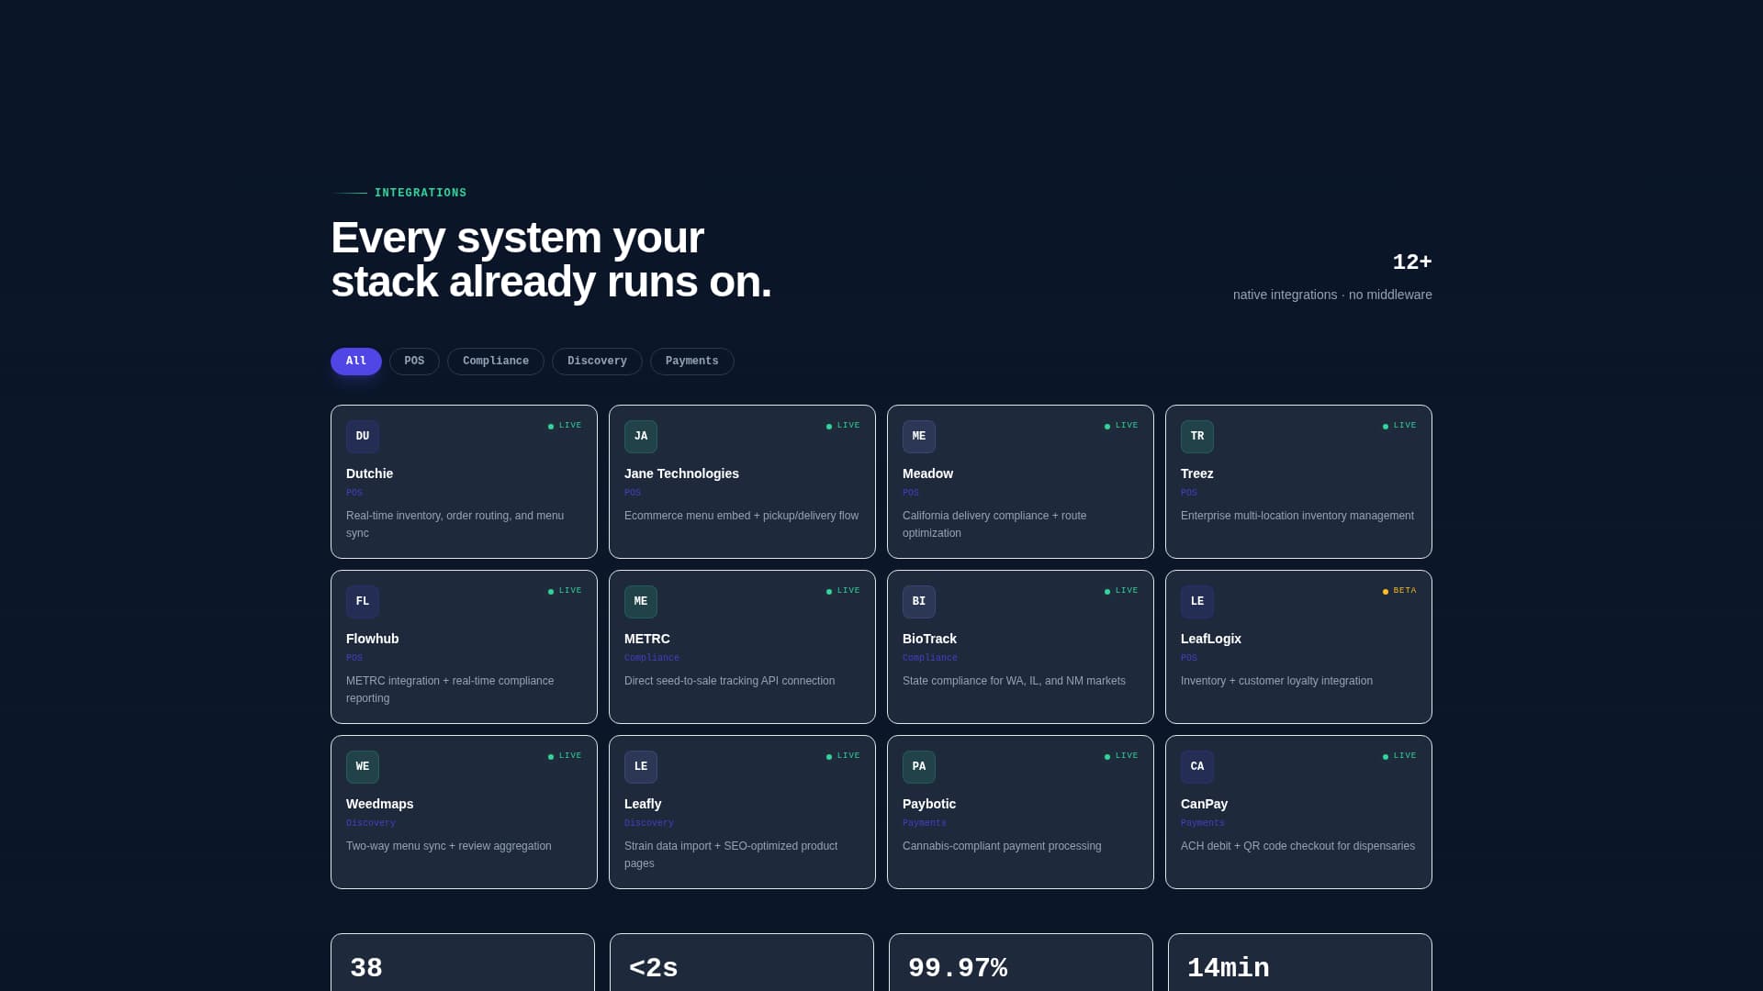Image resolution: width=1763 pixels, height=991 pixels.
Task: Click the CA logo badge for CanPay
Action: click(x=1197, y=767)
